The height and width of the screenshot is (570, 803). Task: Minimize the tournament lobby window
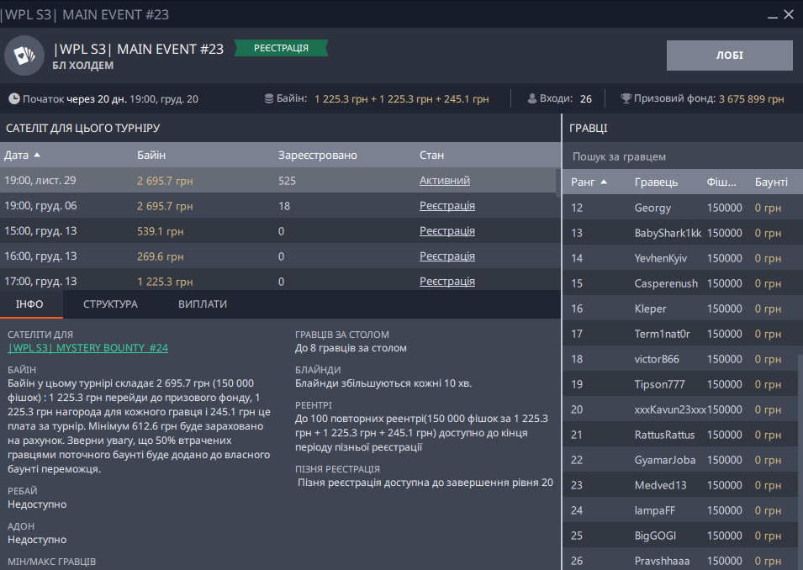click(x=771, y=15)
